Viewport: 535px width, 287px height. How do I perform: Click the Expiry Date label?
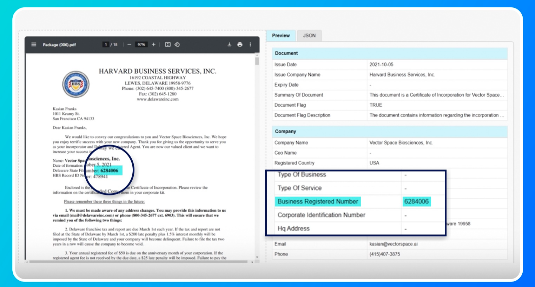tap(286, 85)
